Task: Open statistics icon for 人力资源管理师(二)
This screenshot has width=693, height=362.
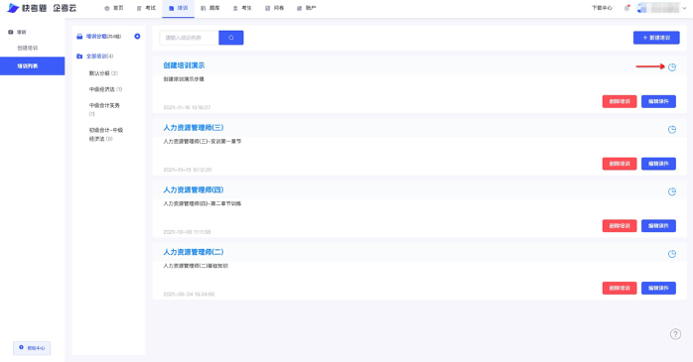Action: pyautogui.click(x=672, y=254)
